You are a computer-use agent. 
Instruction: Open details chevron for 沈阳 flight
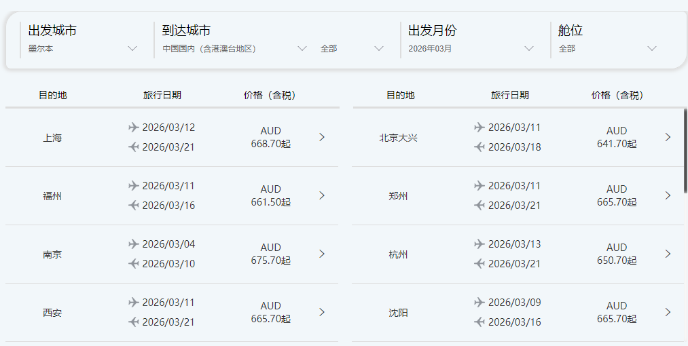tap(668, 312)
